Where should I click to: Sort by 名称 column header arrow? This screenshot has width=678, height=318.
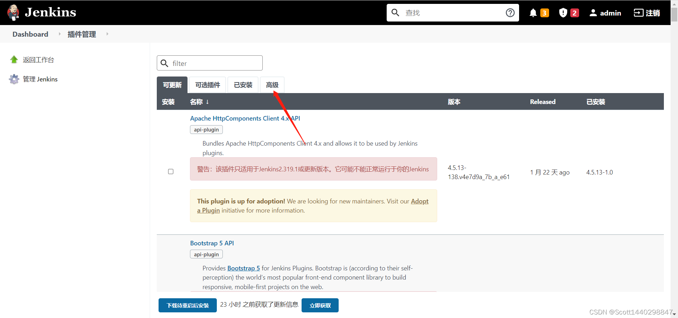coord(207,102)
